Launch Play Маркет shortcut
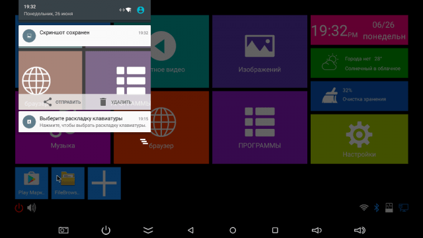This screenshot has width=423, height=238. click(x=32, y=183)
